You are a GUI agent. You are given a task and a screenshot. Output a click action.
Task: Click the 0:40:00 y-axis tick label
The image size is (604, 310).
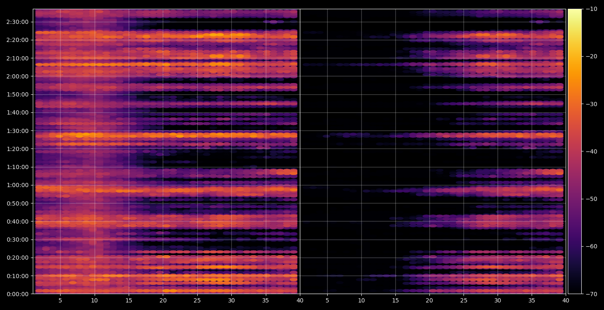(17, 221)
